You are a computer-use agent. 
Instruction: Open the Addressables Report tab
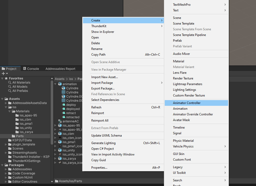coord(60,69)
